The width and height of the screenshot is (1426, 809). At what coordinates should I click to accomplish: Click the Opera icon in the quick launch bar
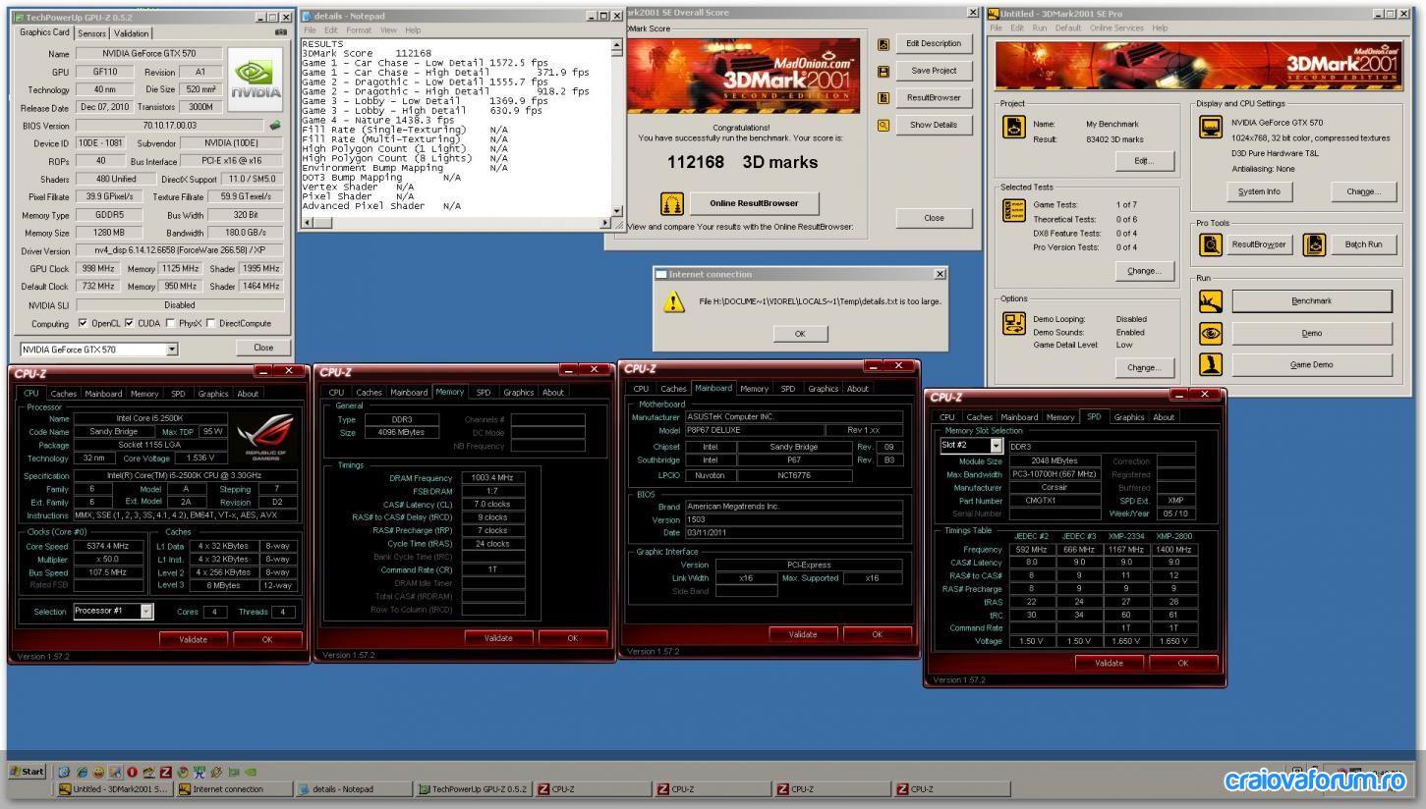pos(132,772)
